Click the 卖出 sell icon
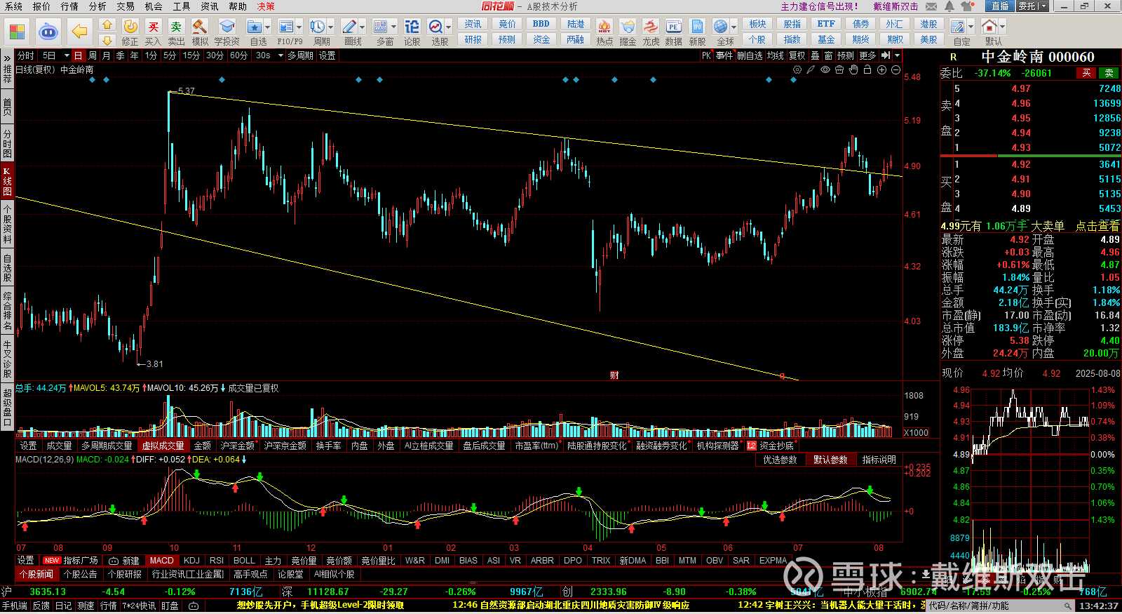The height and width of the screenshot is (614, 1122). [x=176, y=32]
